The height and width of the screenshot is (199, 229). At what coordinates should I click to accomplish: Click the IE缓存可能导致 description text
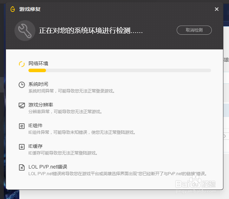(63, 153)
